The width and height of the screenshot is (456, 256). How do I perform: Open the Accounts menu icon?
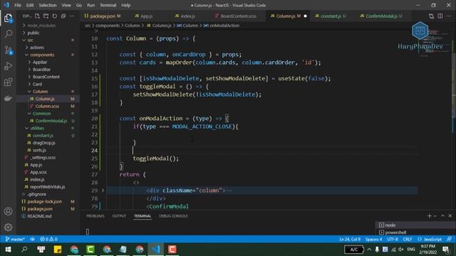tap(8, 211)
